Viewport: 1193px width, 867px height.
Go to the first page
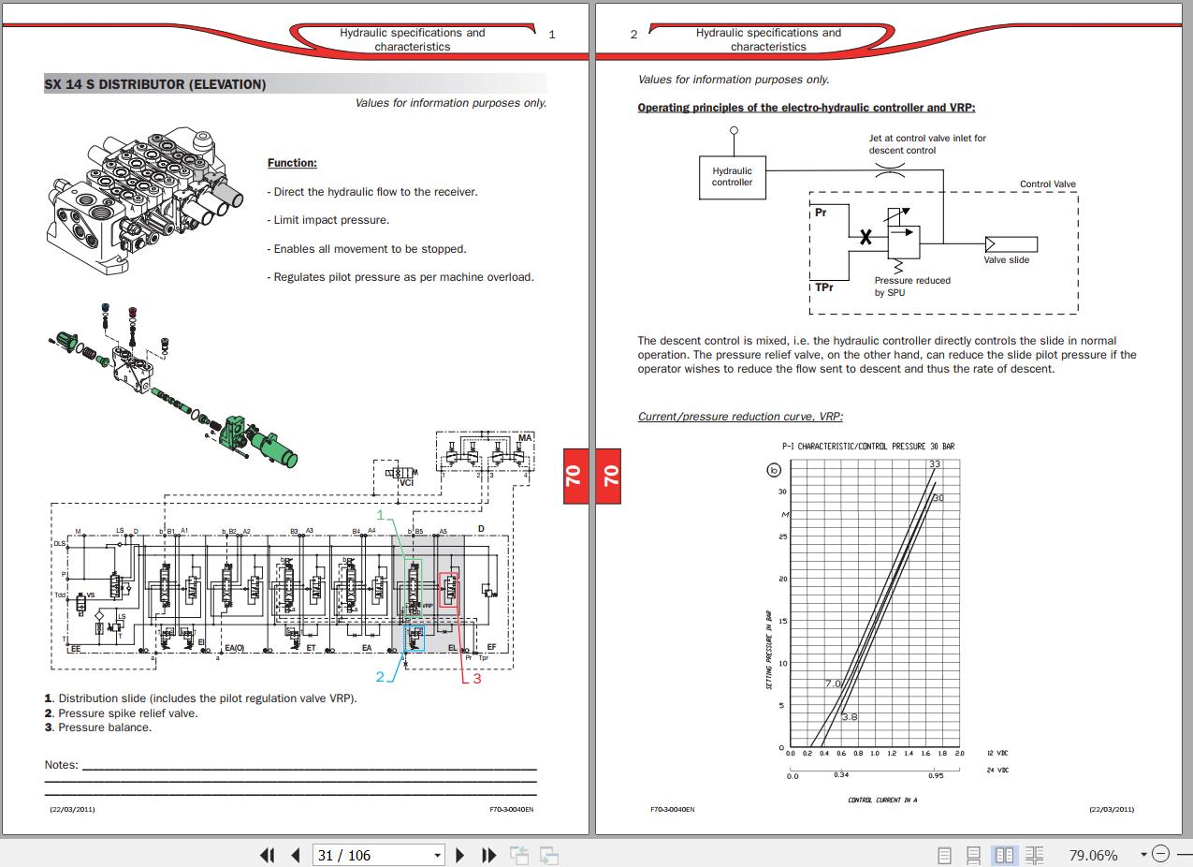(x=268, y=855)
